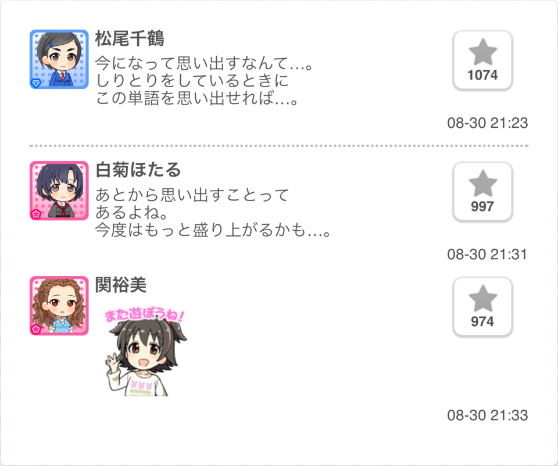558x466 pixels.
Task: Open 松尾千鶴's blue avatar icon
Action: tap(59, 59)
